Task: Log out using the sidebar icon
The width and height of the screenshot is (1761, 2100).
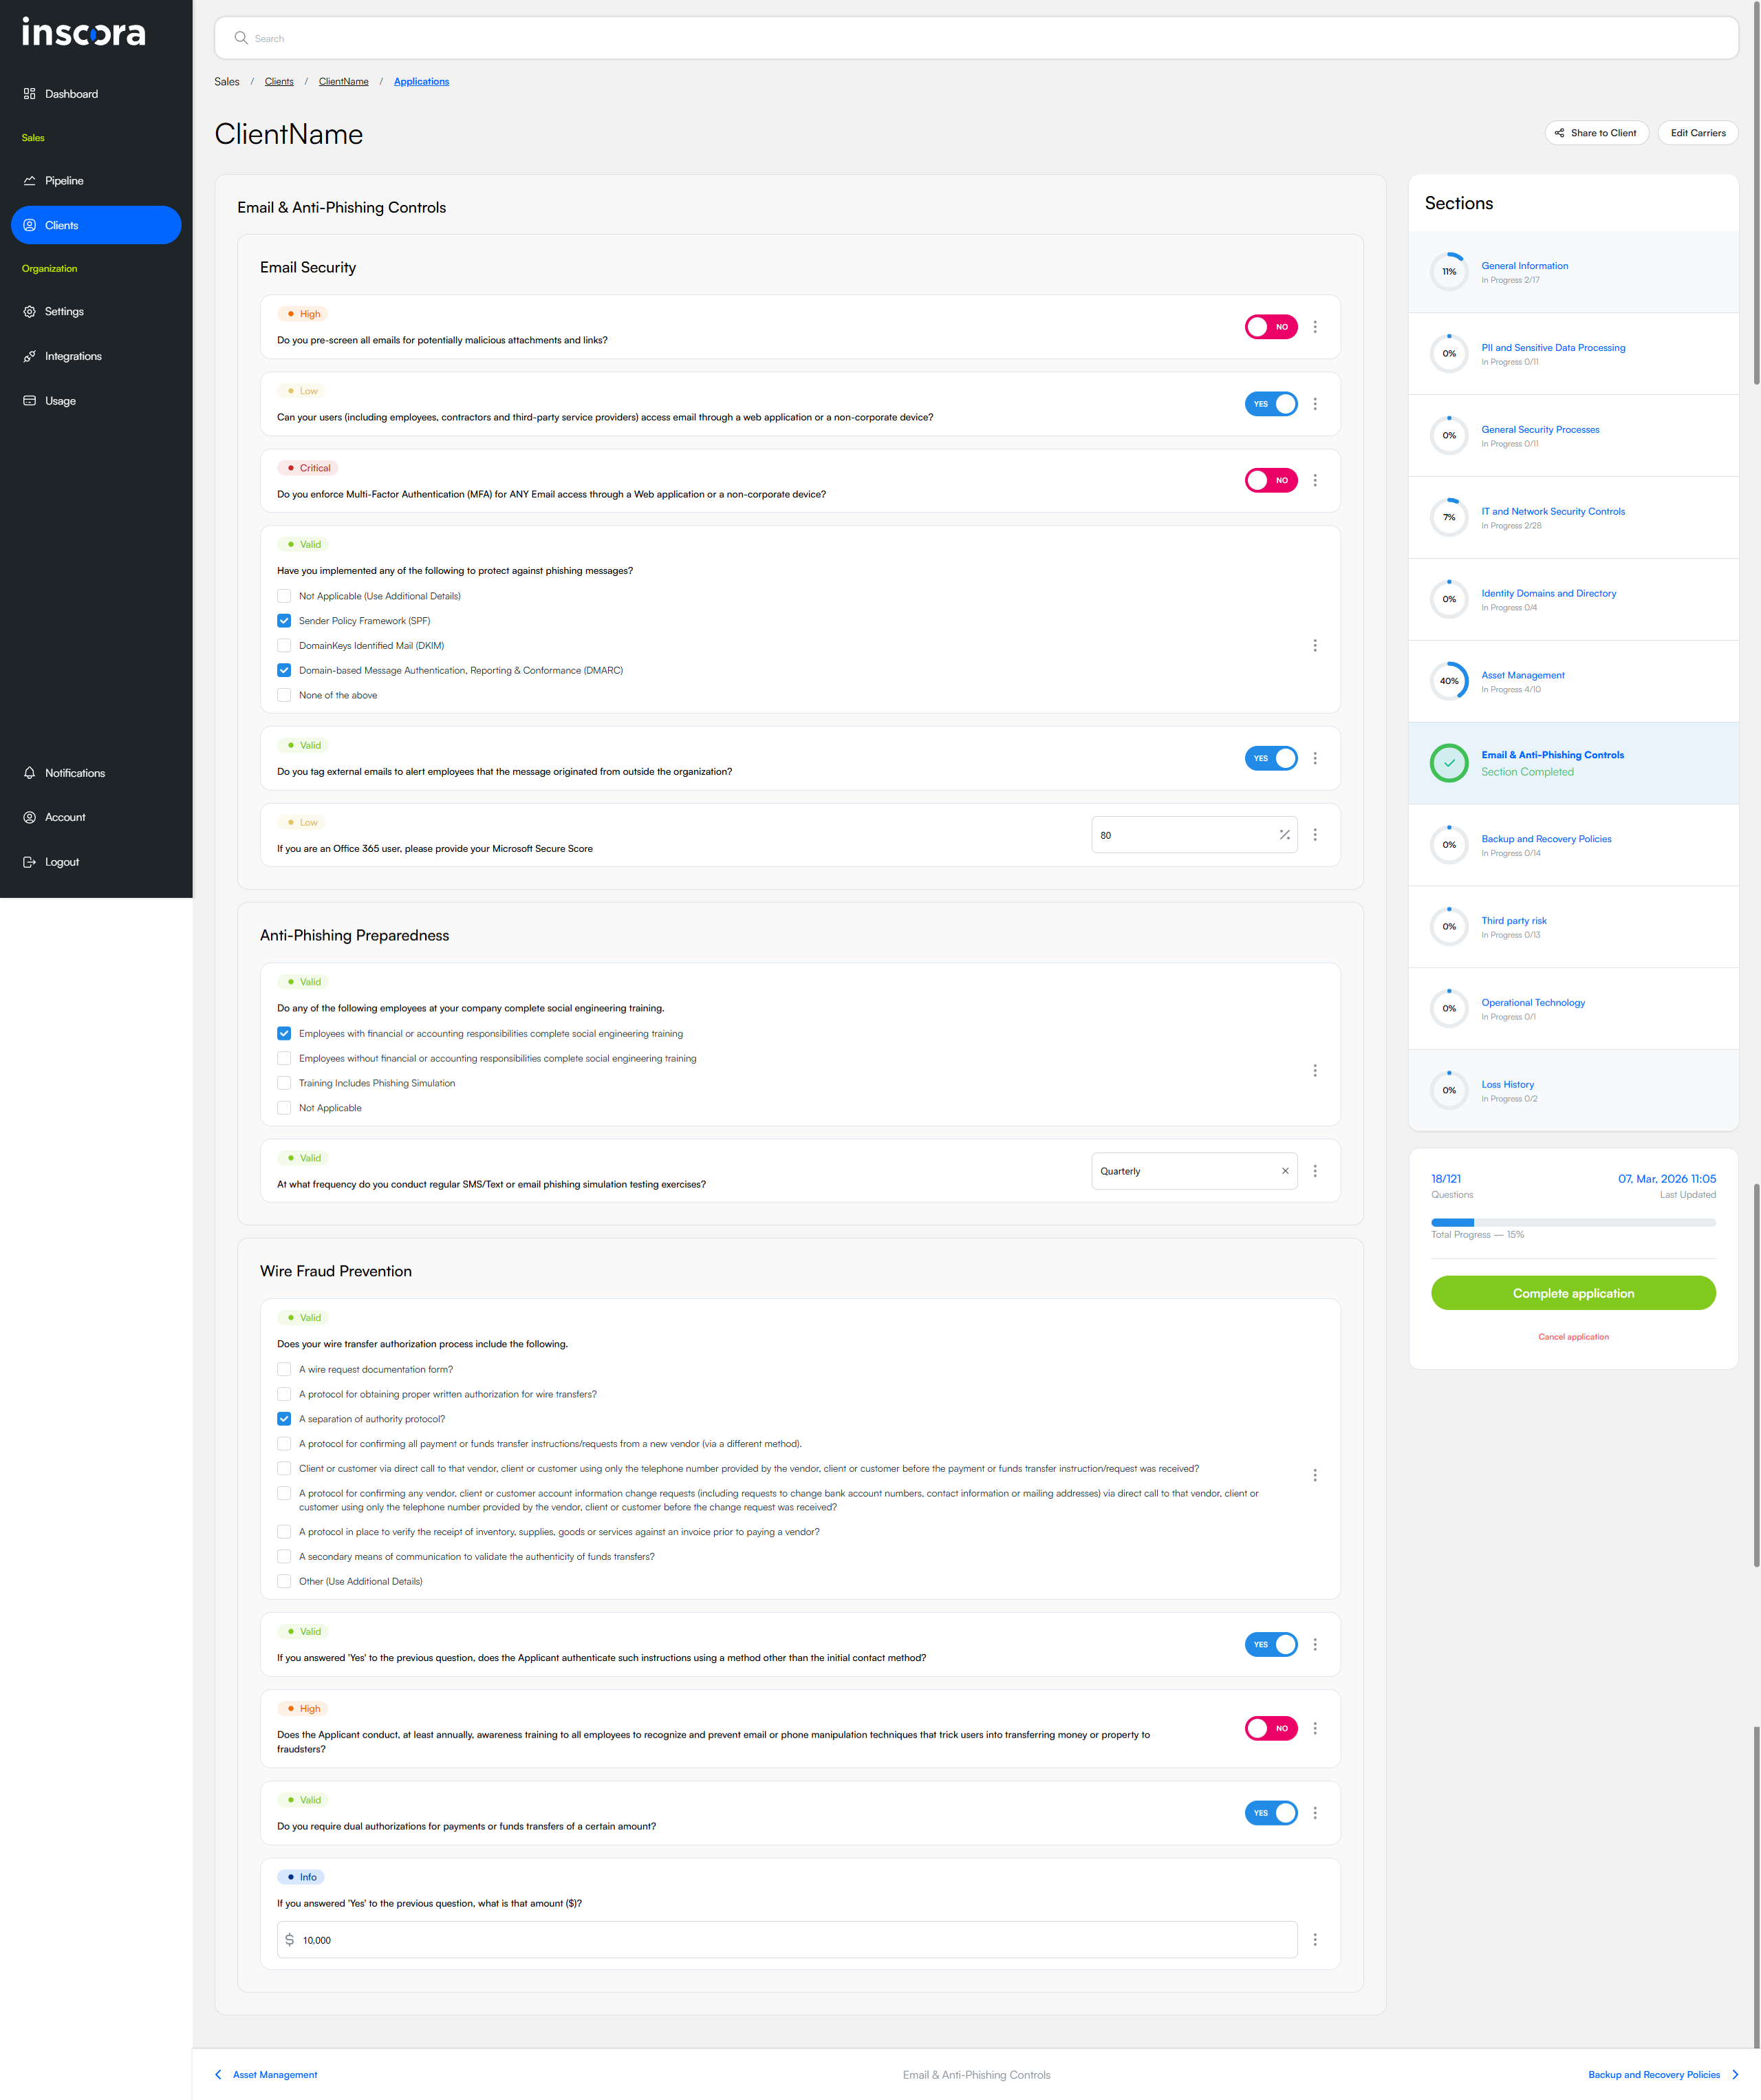Action: pos(61,861)
